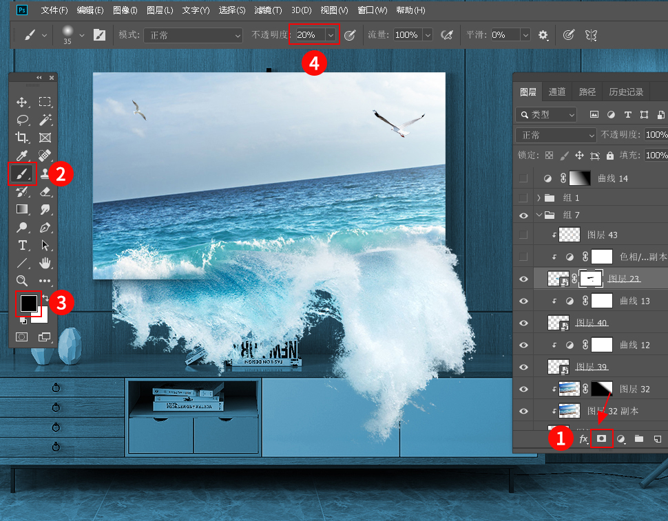Viewport: 668px width, 521px height.
Task: Create a new adjustment layer
Action: point(621,439)
